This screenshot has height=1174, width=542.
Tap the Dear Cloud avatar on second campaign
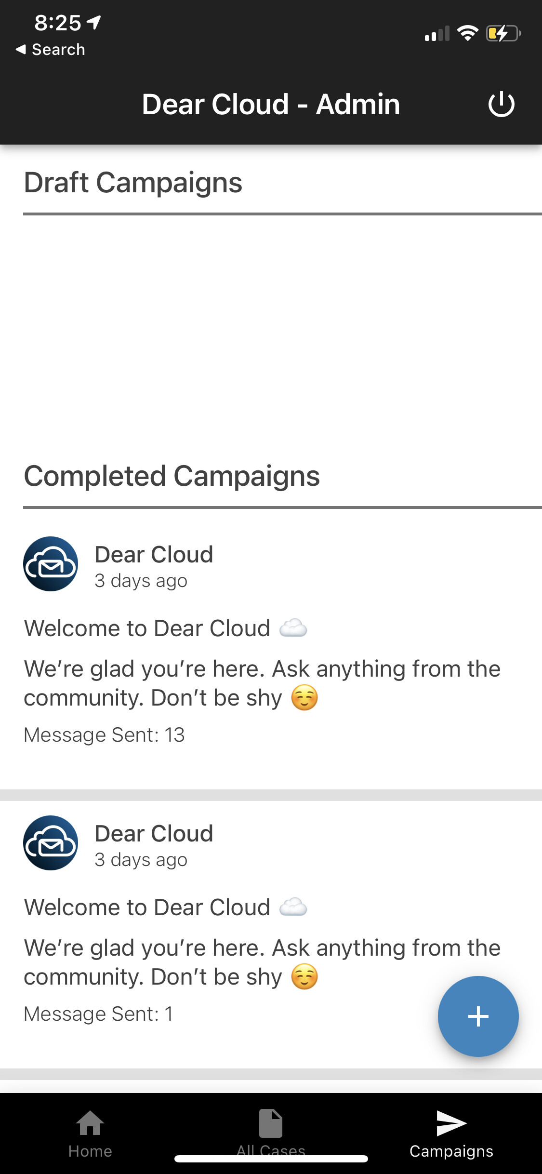point(51,843)
